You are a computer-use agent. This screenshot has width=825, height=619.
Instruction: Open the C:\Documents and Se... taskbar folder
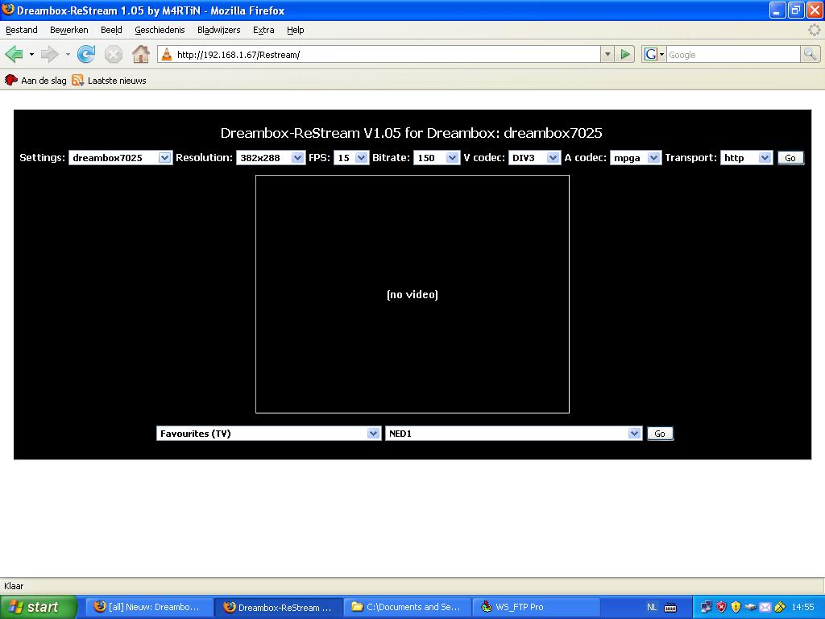407,607
